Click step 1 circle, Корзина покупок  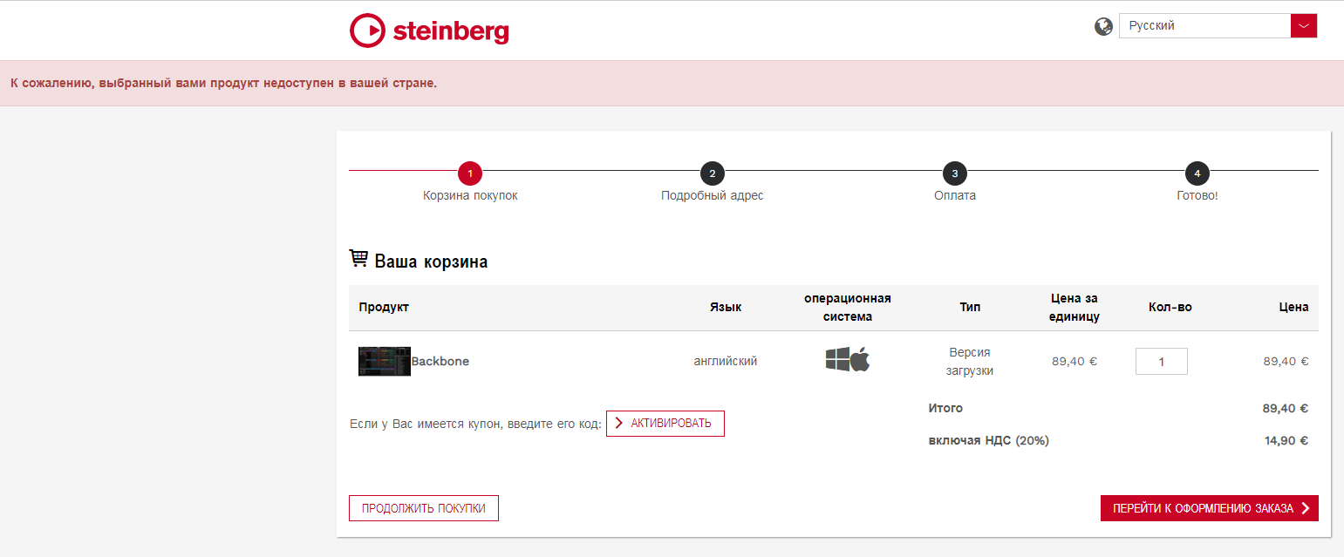(x=469, y=173)
